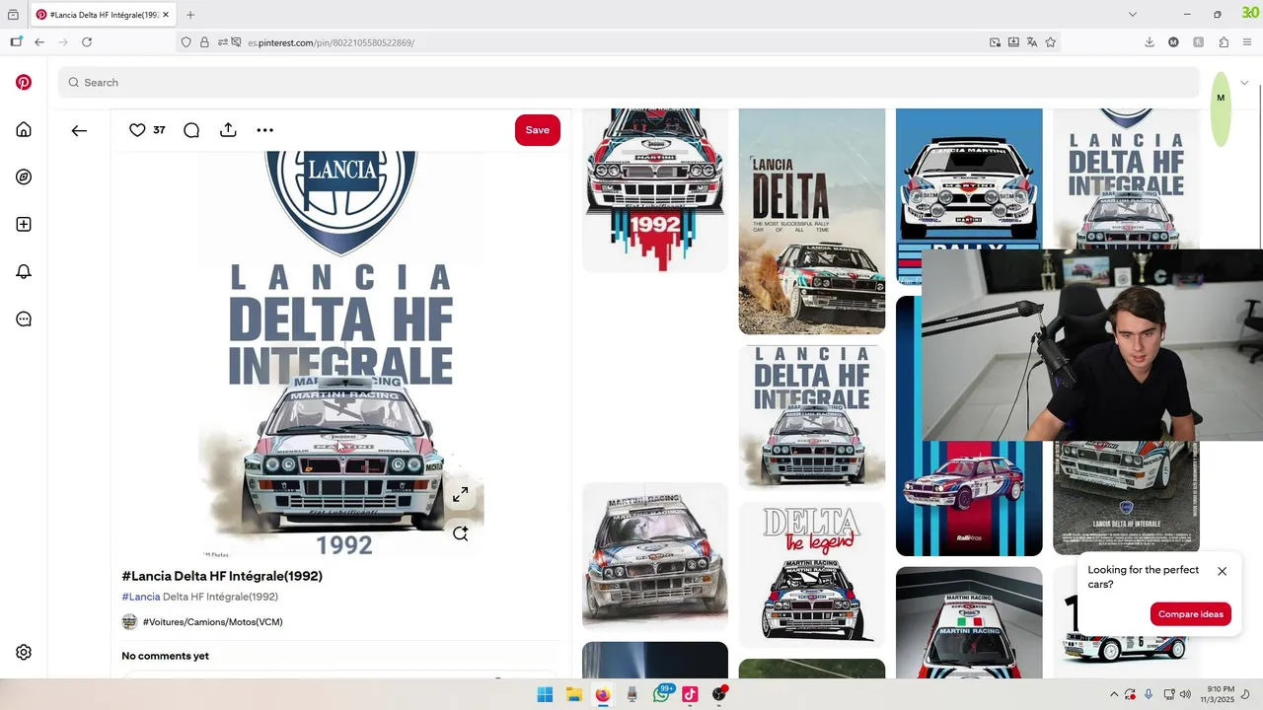Open the taskbar volume control

1186,694
